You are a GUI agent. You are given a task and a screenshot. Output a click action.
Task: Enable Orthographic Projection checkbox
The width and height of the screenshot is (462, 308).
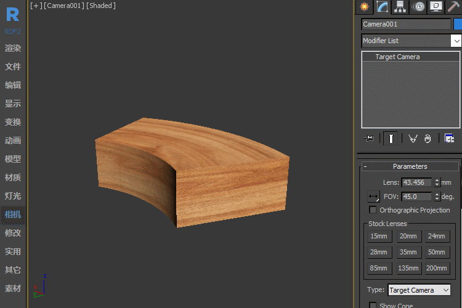[373, 210]
